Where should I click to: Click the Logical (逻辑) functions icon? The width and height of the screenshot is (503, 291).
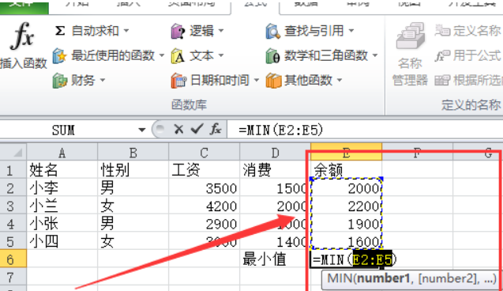coord(178,31)
